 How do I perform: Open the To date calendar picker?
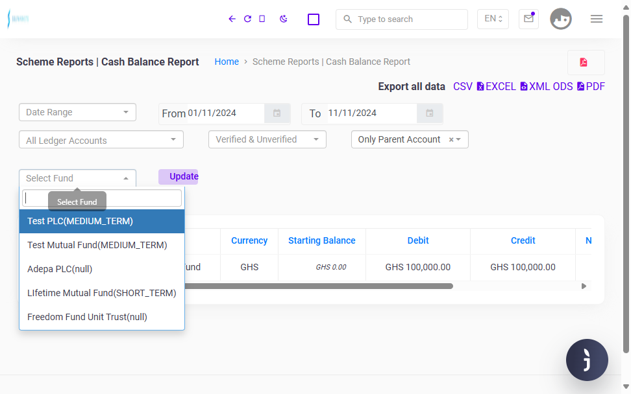click(x=429, y=113)
